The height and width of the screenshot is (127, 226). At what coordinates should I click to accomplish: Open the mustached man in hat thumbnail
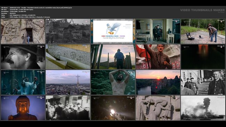click(x=23, y=57)
